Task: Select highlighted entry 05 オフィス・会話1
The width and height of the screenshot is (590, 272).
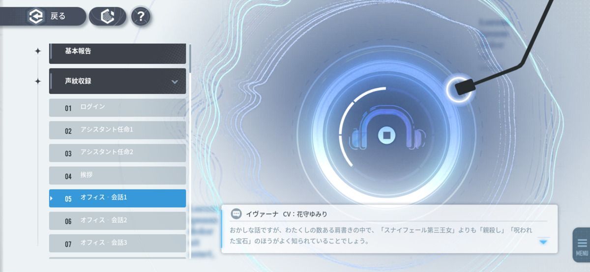Action: coord(117,198)
